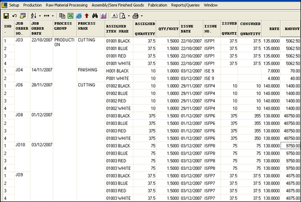
Task: Click the Undo arrow icon
Action: coord(15,16)
